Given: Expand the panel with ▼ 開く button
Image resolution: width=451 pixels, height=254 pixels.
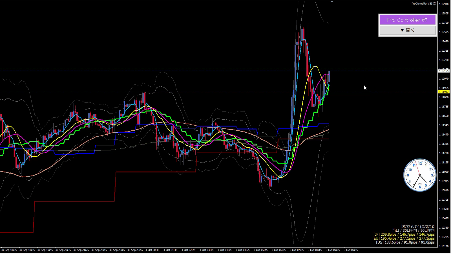Looking at the screenshot, I should 407,30.
